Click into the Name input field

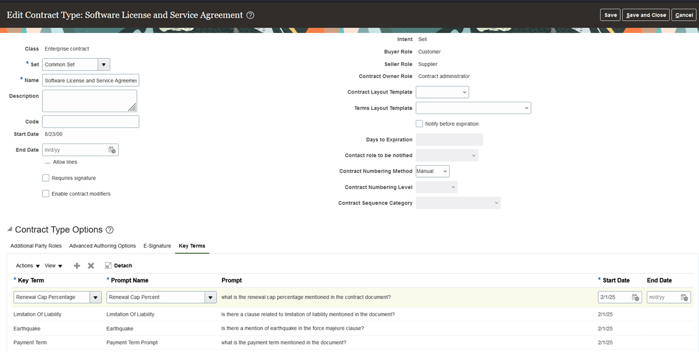coord(90,80)
